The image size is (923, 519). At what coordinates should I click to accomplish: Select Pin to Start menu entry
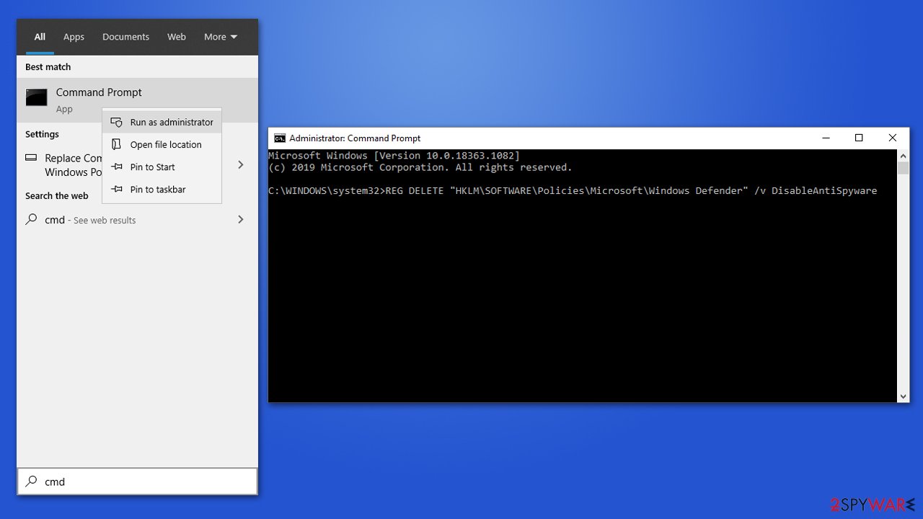[162, 167]
